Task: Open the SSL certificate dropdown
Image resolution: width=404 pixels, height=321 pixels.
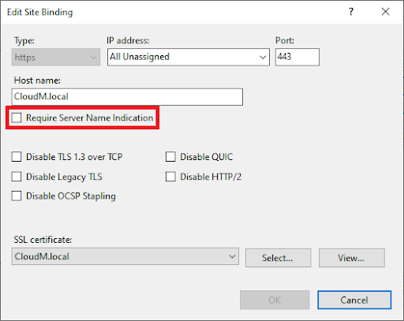Action: point(125,256)
